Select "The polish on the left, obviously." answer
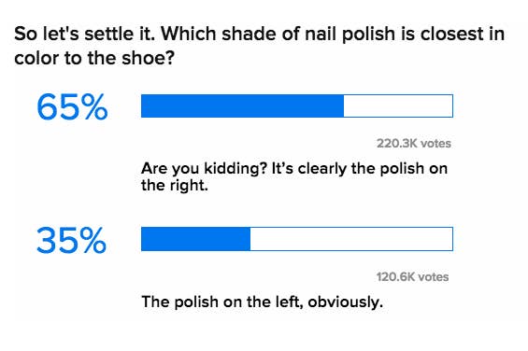 (263, 302)
